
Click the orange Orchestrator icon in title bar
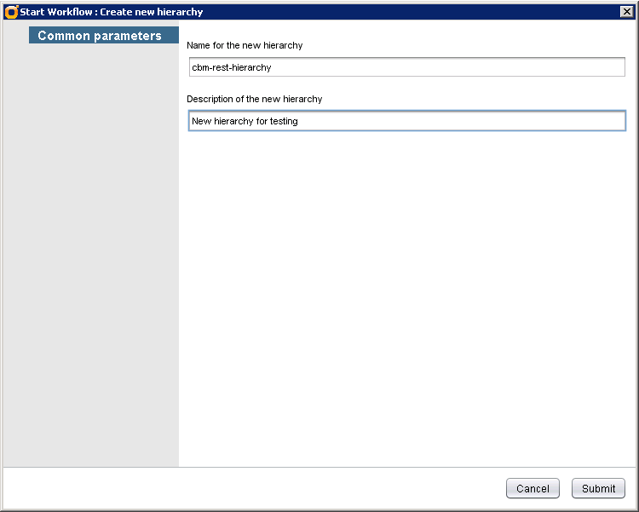click(x=11, y=12)
